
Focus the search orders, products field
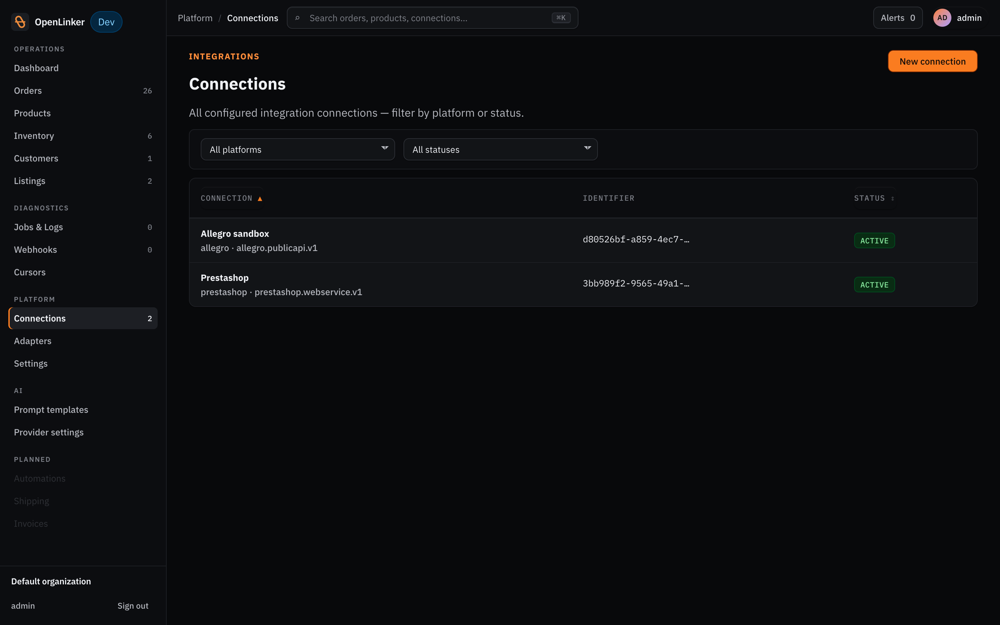(432, 18)
